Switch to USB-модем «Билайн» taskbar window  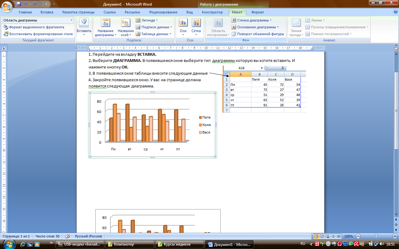click(80, 244)
